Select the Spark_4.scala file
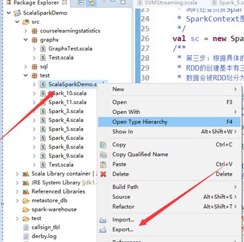This screenshot has width=244, height=242. (66, 120)
